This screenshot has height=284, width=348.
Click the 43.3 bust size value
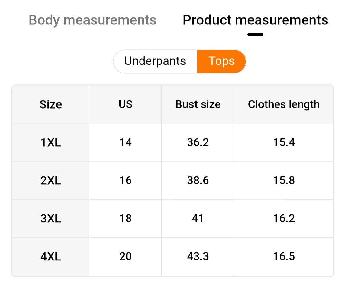(x=198, y=257)
